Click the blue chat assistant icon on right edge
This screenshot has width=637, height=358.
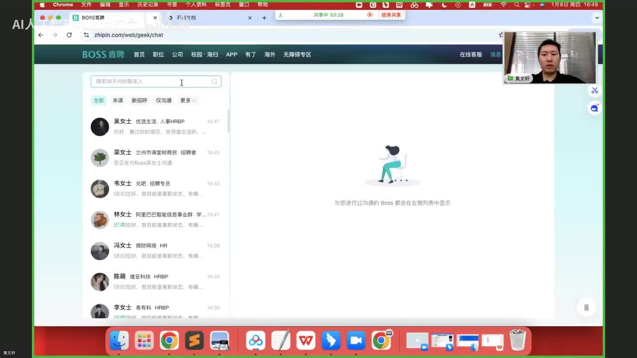pos(595,108)
